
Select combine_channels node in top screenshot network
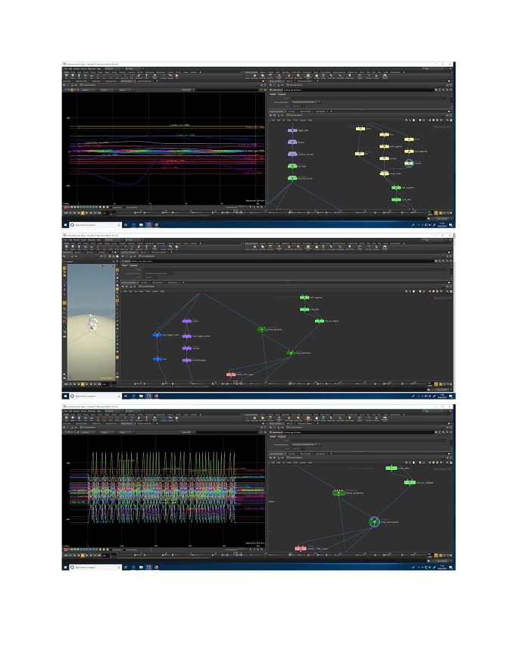point(292,155)
